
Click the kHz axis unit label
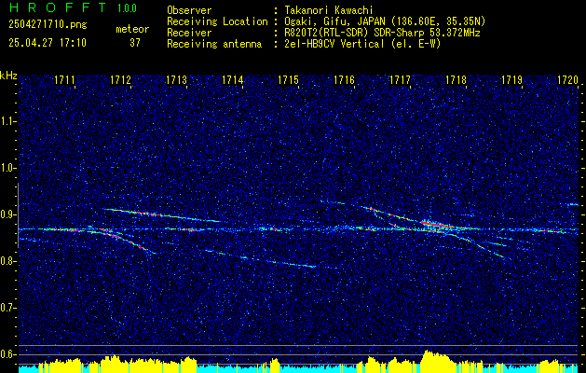pos(8,76)
